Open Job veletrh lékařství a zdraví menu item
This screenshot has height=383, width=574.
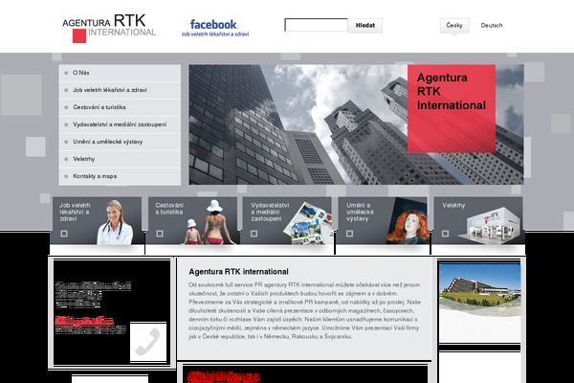(120, 90)
